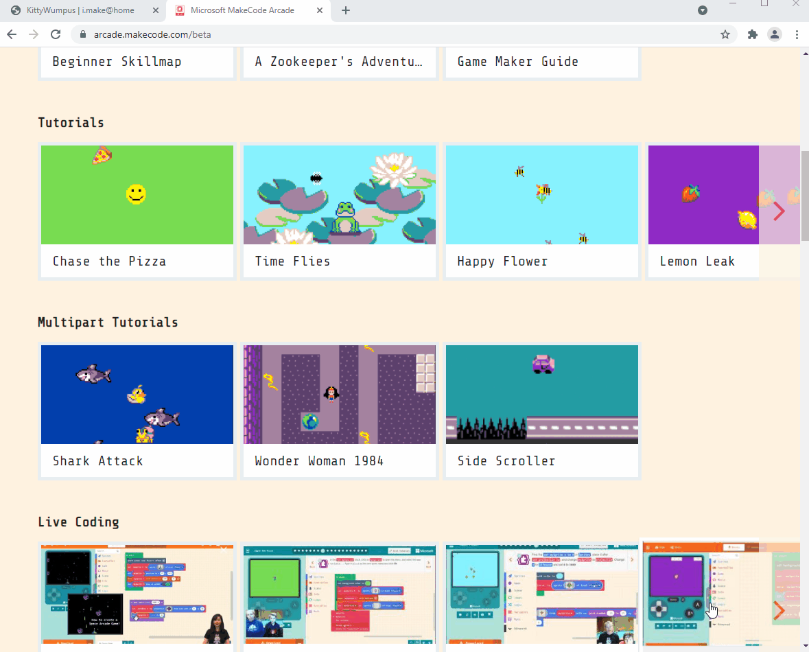809x652 pixels.
Task: Open the Game Maker Guide card
Action: [x=542, y=62]
